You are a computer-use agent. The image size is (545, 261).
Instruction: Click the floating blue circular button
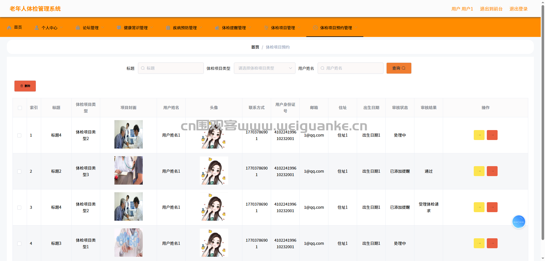pos(519,222)
